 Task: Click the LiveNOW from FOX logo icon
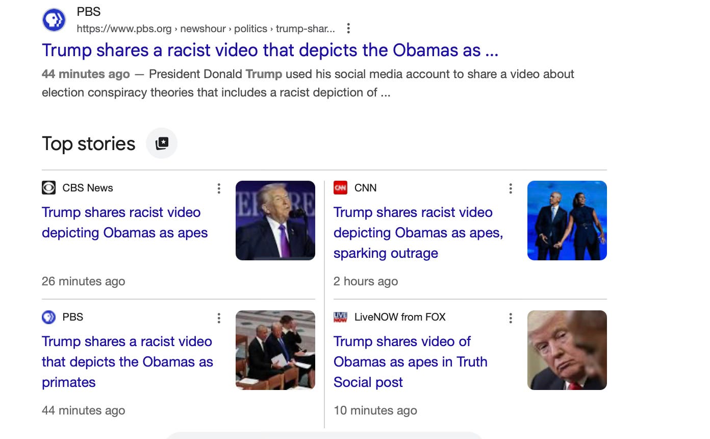tap(340, 318)
